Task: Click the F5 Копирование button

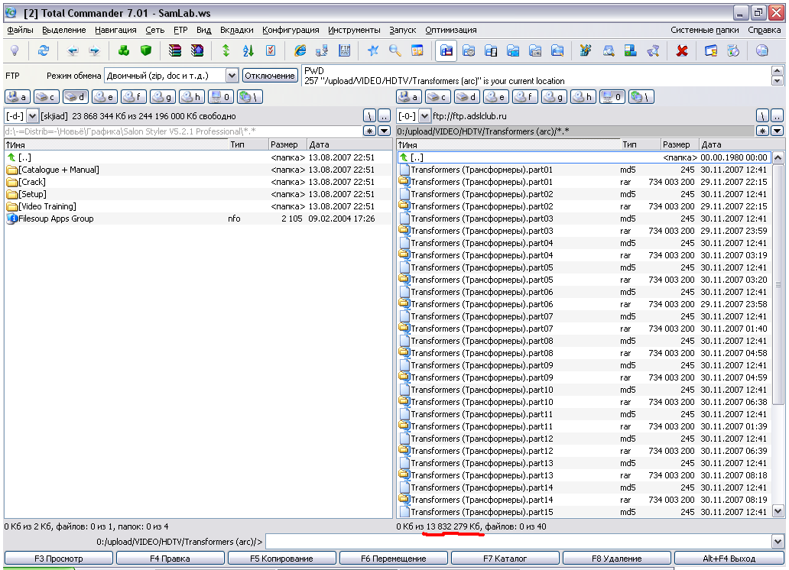Action: (282, 559)
